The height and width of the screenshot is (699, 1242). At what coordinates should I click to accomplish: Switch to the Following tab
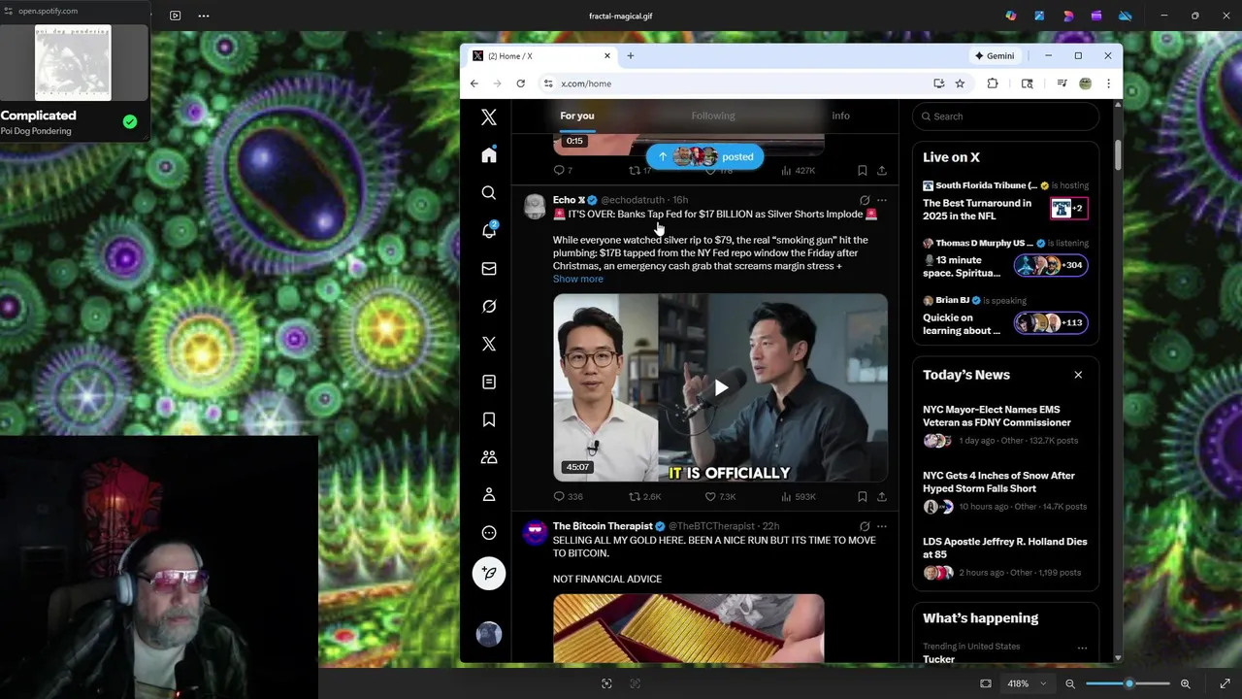coord(712,116)
